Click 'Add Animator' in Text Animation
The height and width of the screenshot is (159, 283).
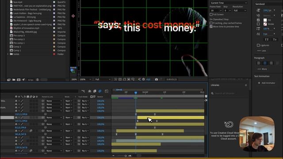(267, 83)
